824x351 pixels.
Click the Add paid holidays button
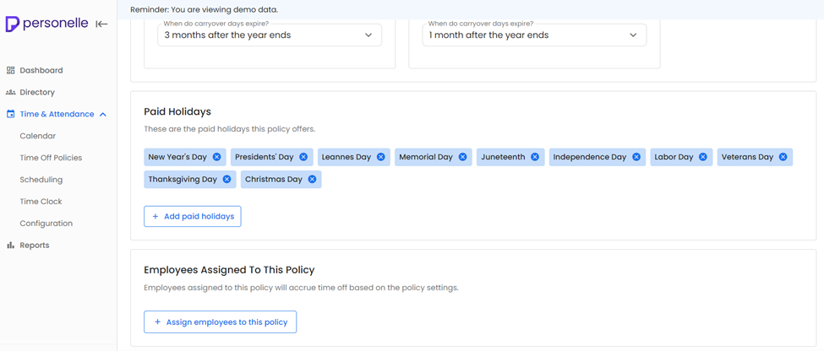pos(193,217)
